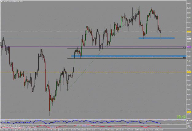Click the topmost price scale label 83.55

coord(189,3)
